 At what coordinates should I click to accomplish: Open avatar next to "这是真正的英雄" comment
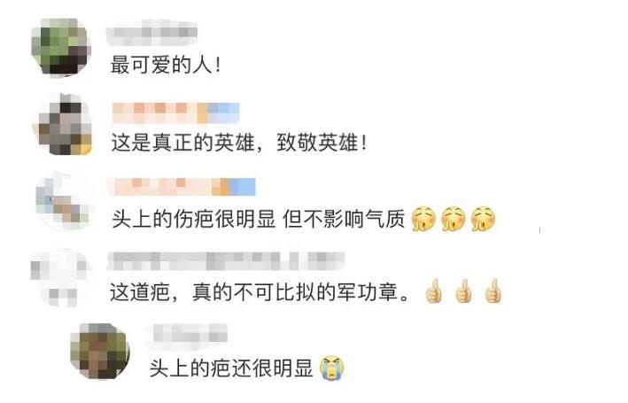(62, 124)
